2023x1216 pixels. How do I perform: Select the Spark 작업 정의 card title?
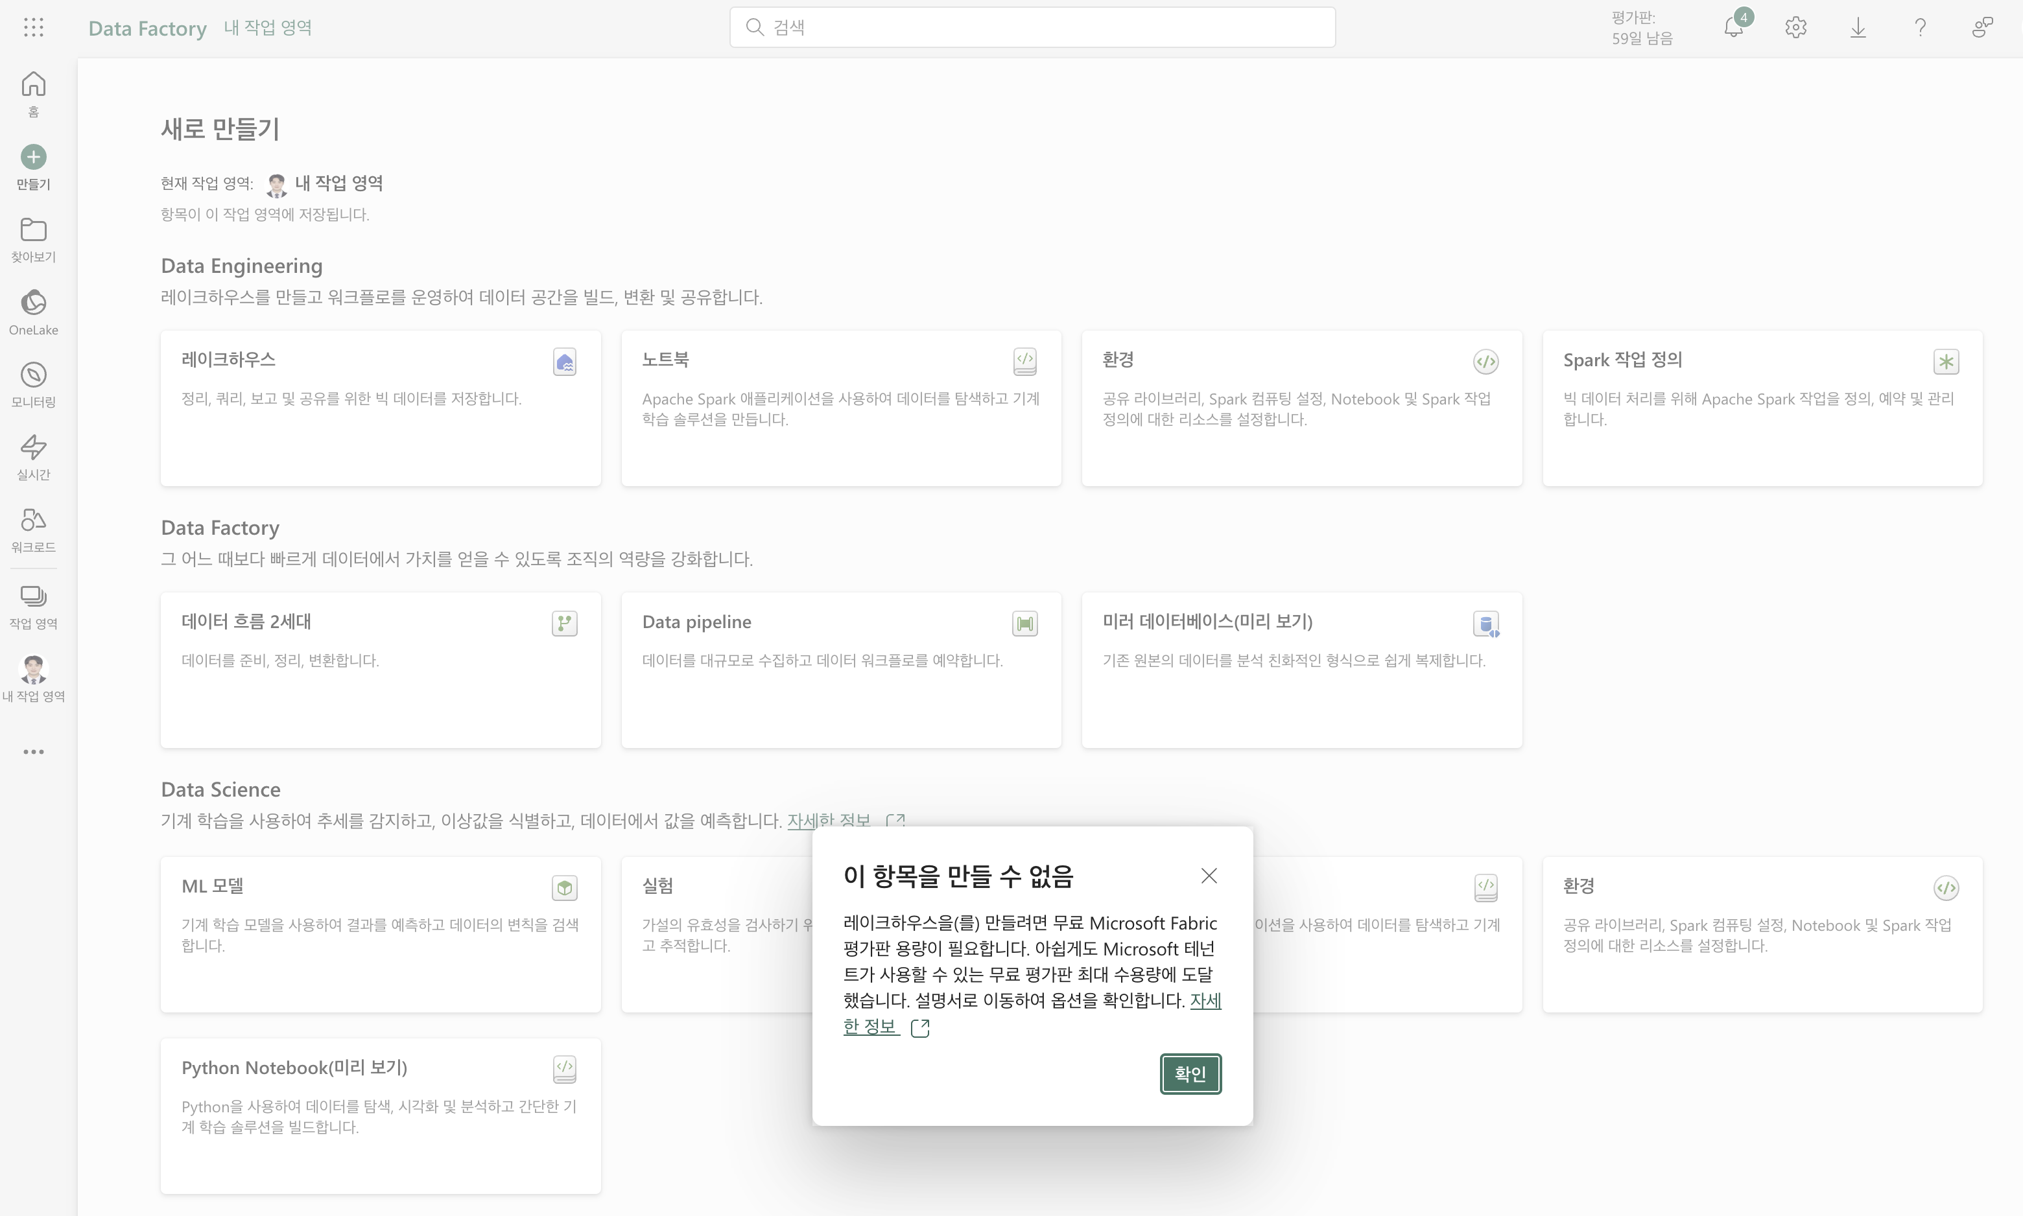1622,359
